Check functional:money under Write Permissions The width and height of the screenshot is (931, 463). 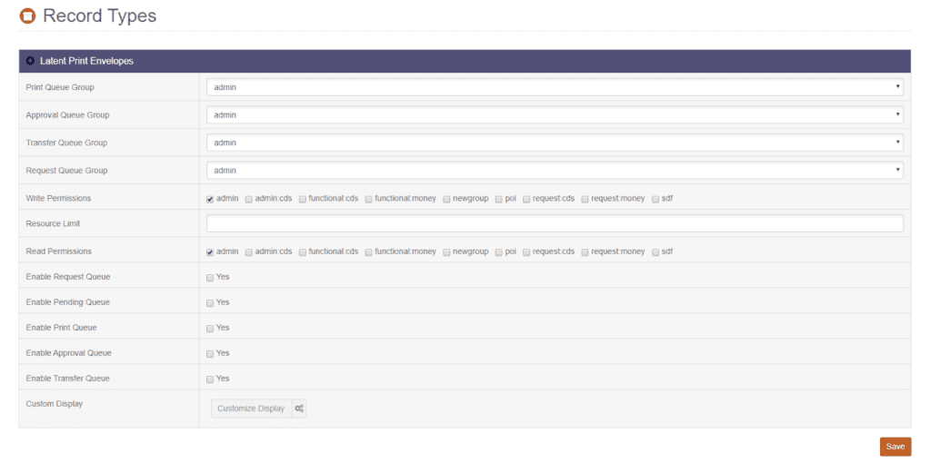[x=369, y=199]
